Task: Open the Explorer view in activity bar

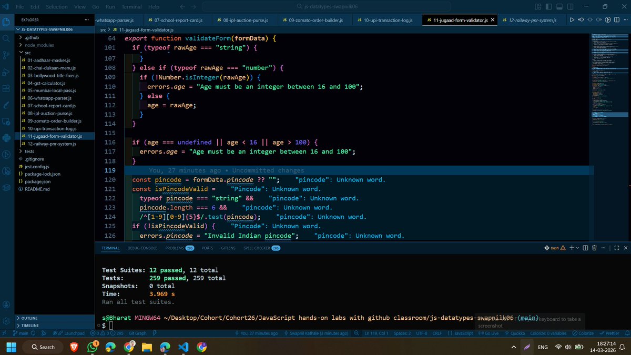Action: tap(6, 22)
